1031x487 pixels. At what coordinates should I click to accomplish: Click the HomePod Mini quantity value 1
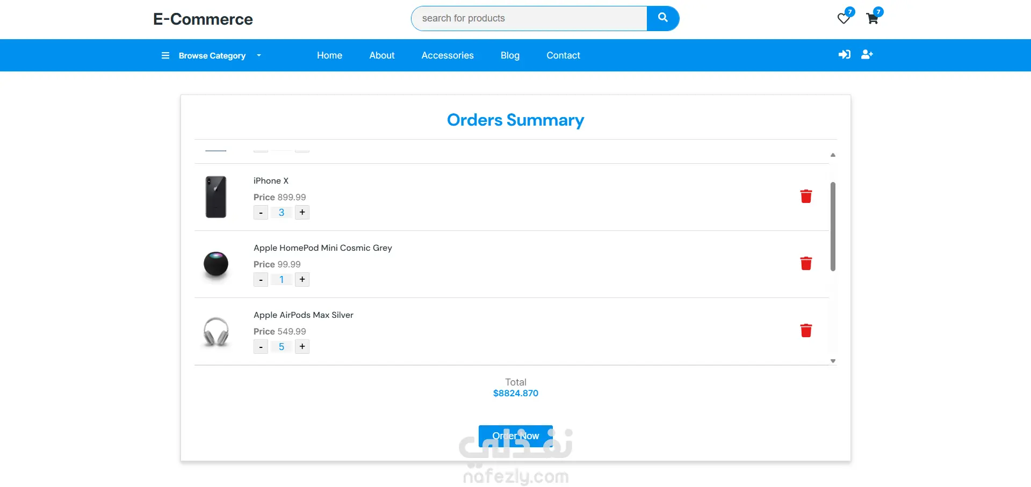pyautogui.click(x=282, y=280)
